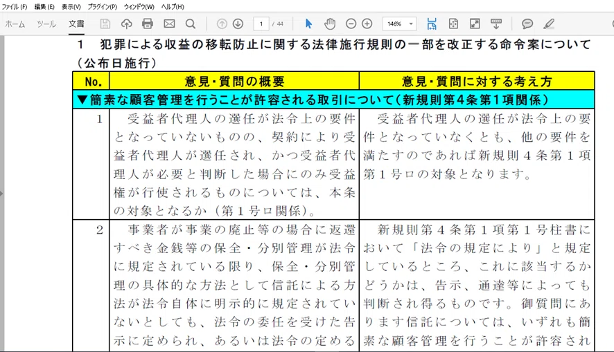Enter full screen mode icon
614x352 pixels.
[x=475, y=24]
